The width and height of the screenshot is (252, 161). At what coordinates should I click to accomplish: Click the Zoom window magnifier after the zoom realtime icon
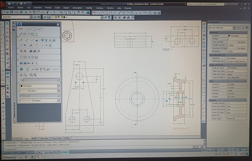pyautogui.click(x=70, y=12)
